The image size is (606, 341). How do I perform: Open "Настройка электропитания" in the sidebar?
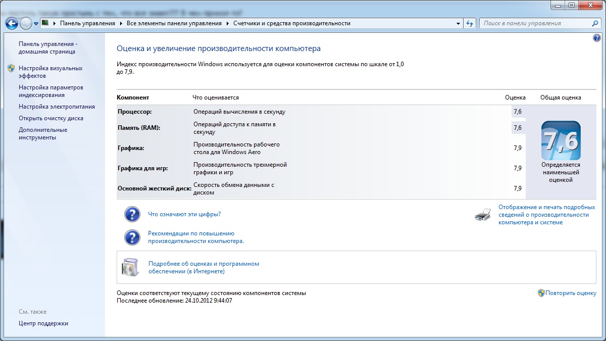click(x=57, y=107)
